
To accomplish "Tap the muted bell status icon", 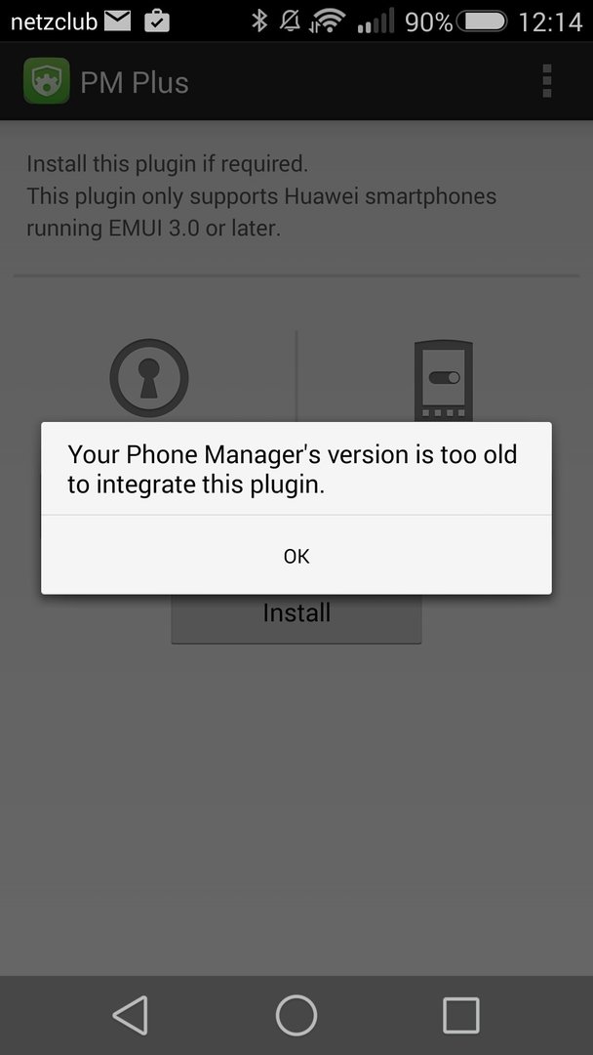I will pyautogui.click(x=290, y=21).
